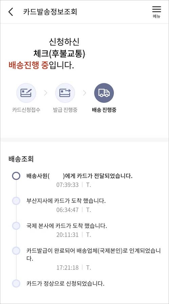
Task: Tap the 배송 진행중 truck icon
Action: point(104,93)
